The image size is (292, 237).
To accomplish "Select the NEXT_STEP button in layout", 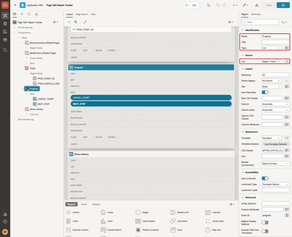I will [151, 104].
